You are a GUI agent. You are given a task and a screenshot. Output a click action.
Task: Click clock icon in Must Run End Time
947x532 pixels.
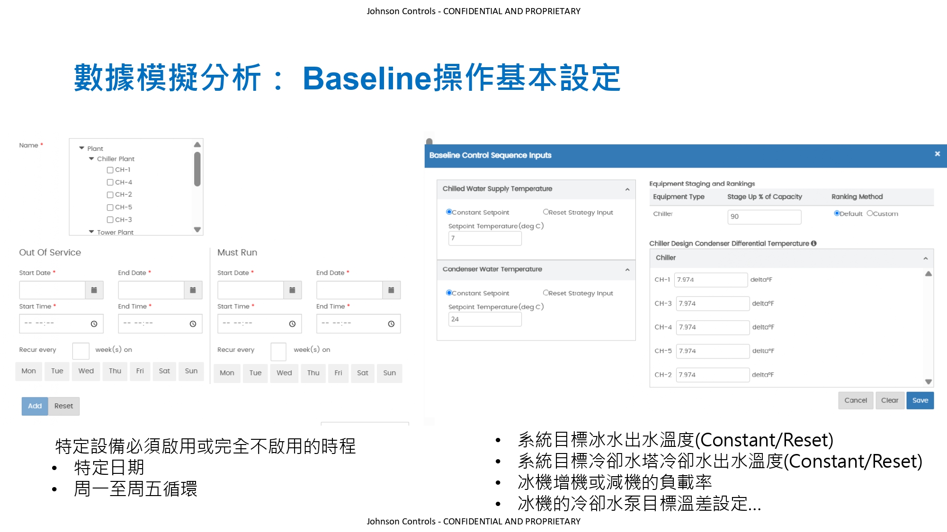click(x=391, y=324)
